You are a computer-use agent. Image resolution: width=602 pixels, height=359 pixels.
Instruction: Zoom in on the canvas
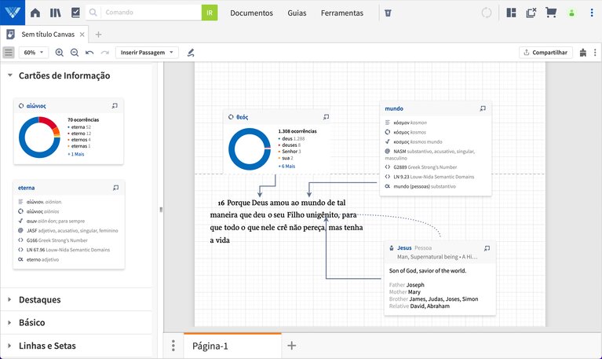tap(60, 53)
